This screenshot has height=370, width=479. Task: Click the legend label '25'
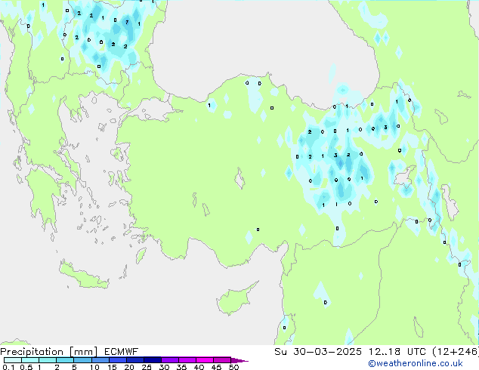[x=147, y=367]
